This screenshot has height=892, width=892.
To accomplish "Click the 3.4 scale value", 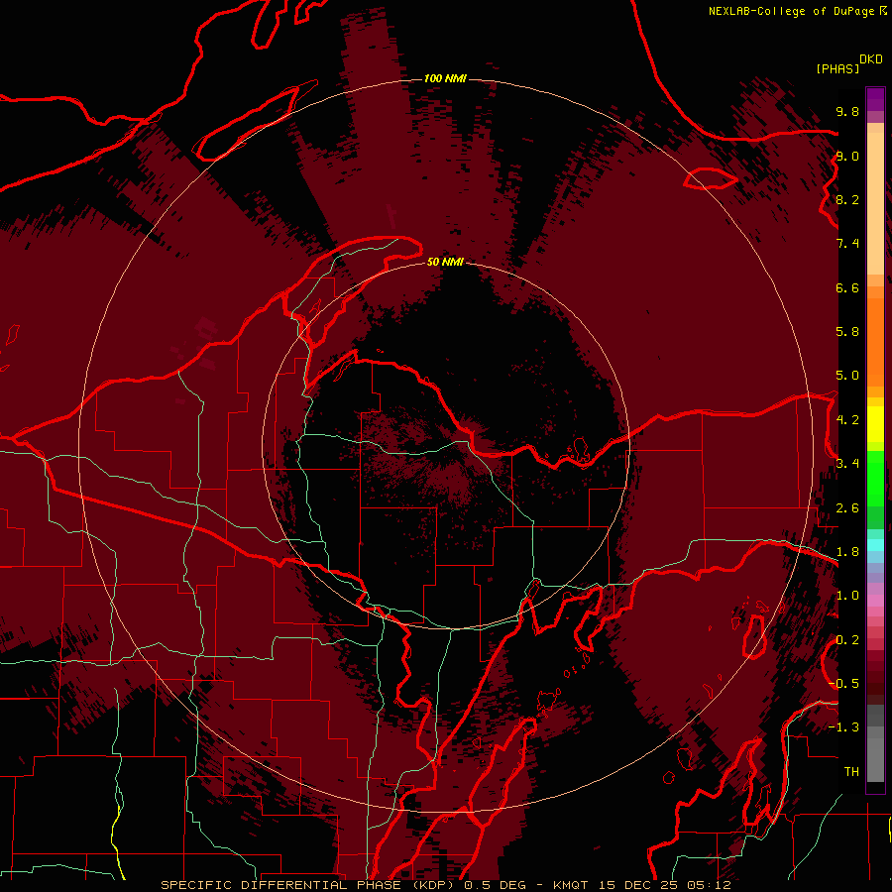I will (847, 464).
